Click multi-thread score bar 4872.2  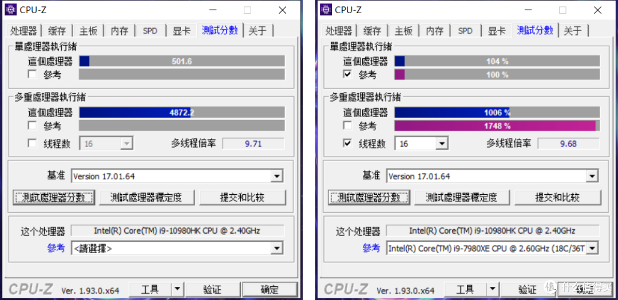[x=182, y=113]
